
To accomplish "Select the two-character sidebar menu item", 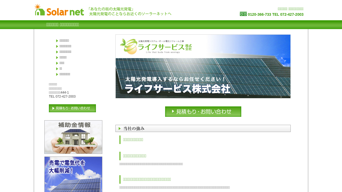I will [61, 69].
